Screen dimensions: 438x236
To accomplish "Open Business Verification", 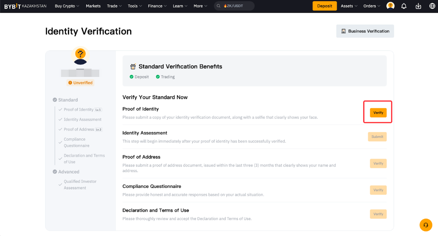I will pyautogui.click(x=365, y=31).
